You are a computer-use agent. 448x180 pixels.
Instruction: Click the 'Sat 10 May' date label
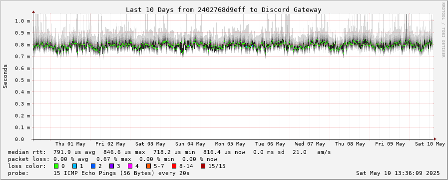coord(430,144)
